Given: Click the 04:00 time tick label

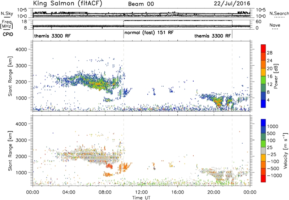Looking at the screenshot, I should (x=69, y=192).
